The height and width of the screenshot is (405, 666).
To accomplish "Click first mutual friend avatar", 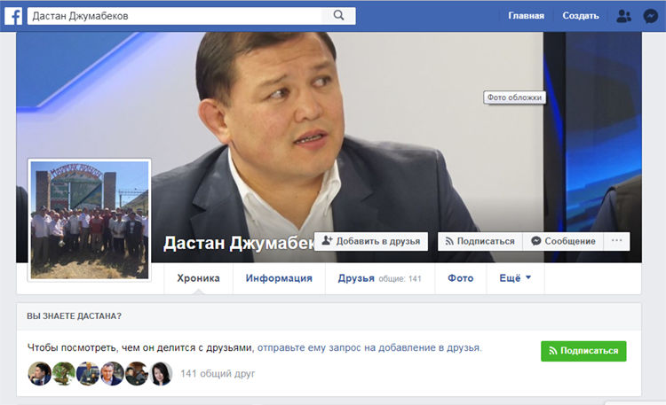I will pos(40,374).
